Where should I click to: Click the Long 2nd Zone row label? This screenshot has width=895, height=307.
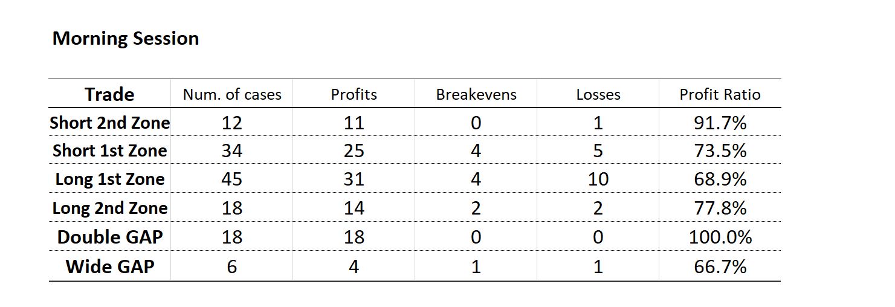pos(109,208)
